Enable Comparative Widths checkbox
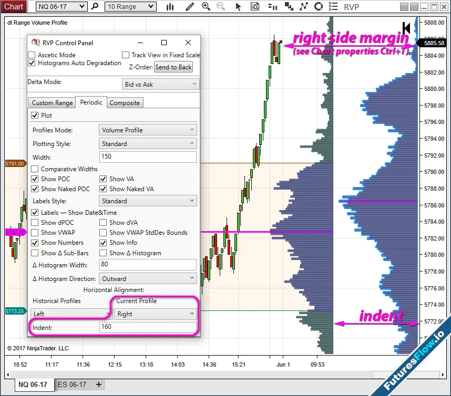The height and width of the screenshot is (396, 451). click(35, 169)
